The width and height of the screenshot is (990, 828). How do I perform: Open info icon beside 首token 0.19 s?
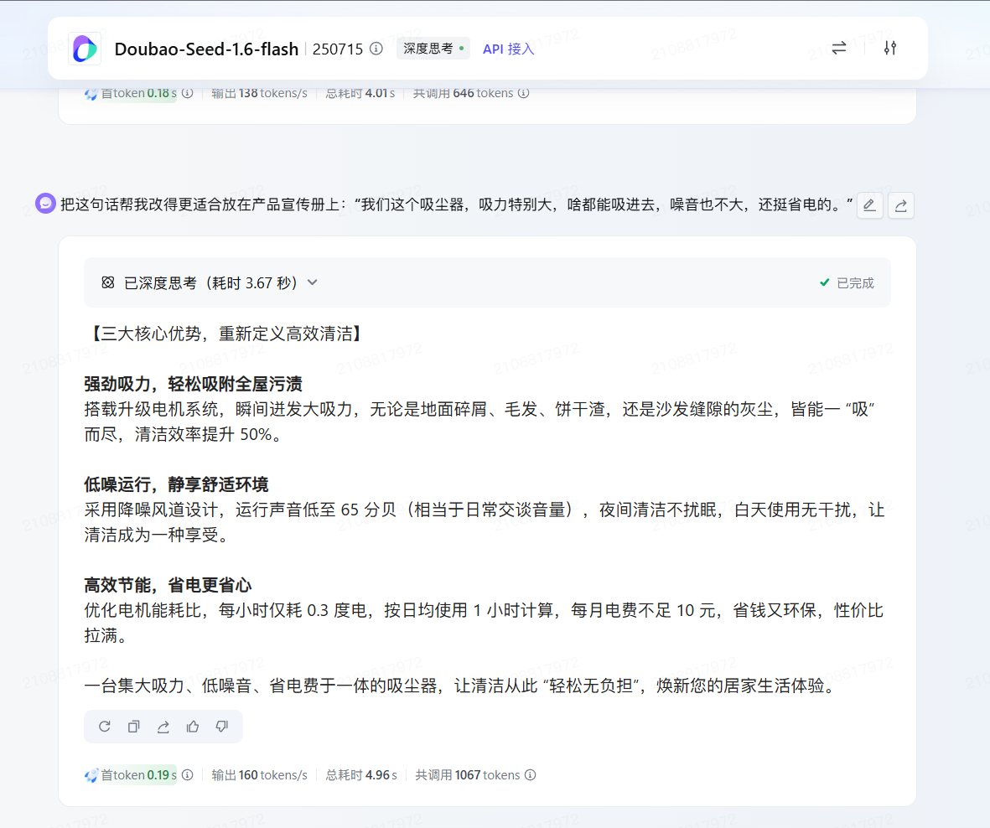coord(188,775)
